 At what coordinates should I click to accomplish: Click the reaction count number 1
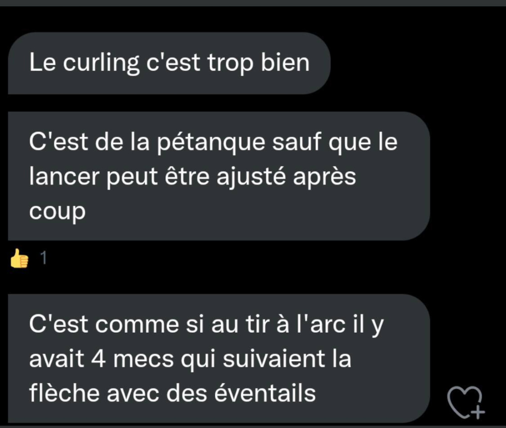click(43, 258)
